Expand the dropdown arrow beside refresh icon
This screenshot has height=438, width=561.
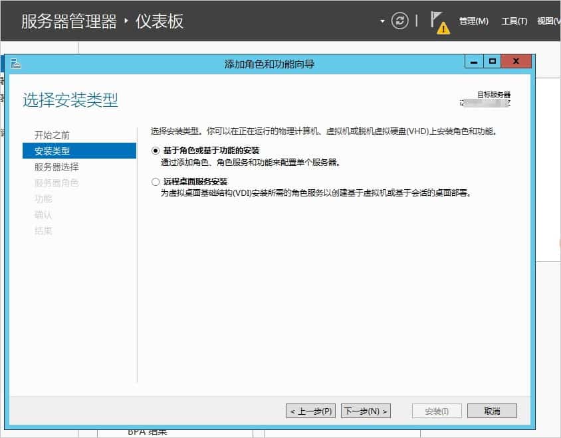[382, 21]
